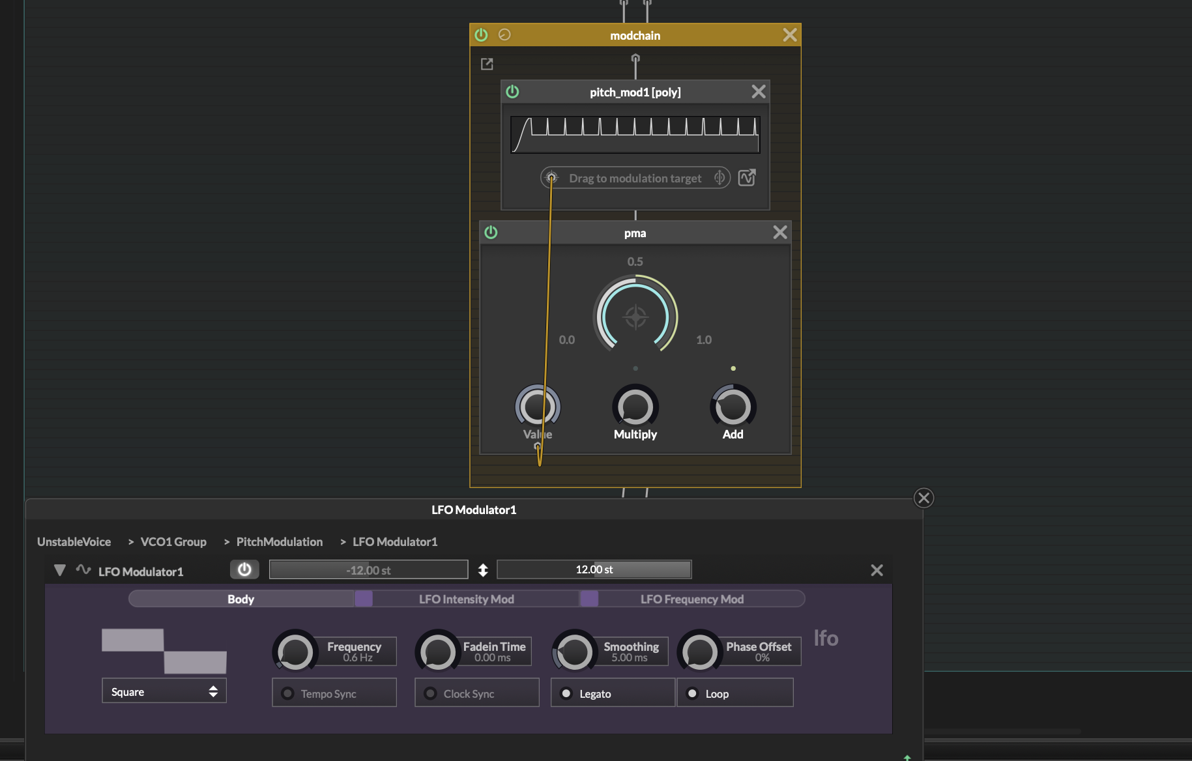Toggle Loop option
The width and height of the screenshot is (1192, 761).
tap(735, 693)
